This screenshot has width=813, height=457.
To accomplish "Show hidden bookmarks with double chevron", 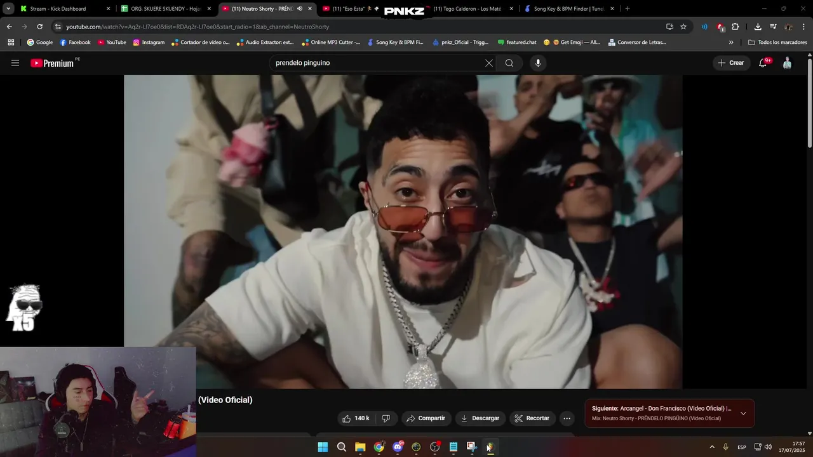I will tap(731, 43).
